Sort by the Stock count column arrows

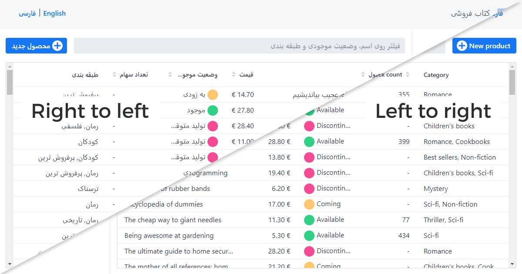tap(408, 75)
